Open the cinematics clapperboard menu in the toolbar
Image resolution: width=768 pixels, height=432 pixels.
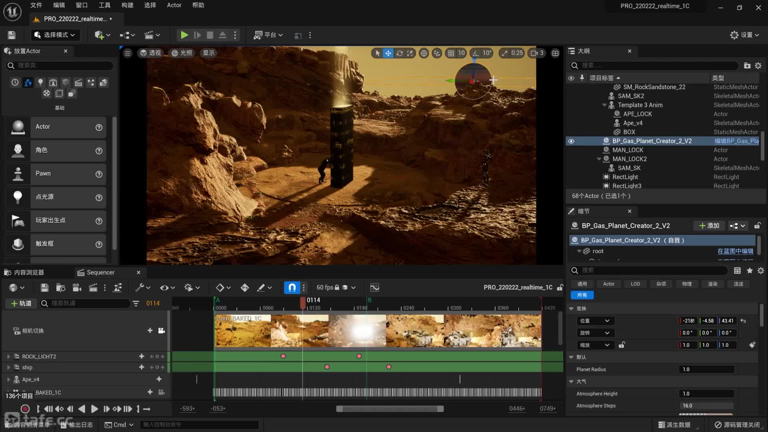pos(152,35)
